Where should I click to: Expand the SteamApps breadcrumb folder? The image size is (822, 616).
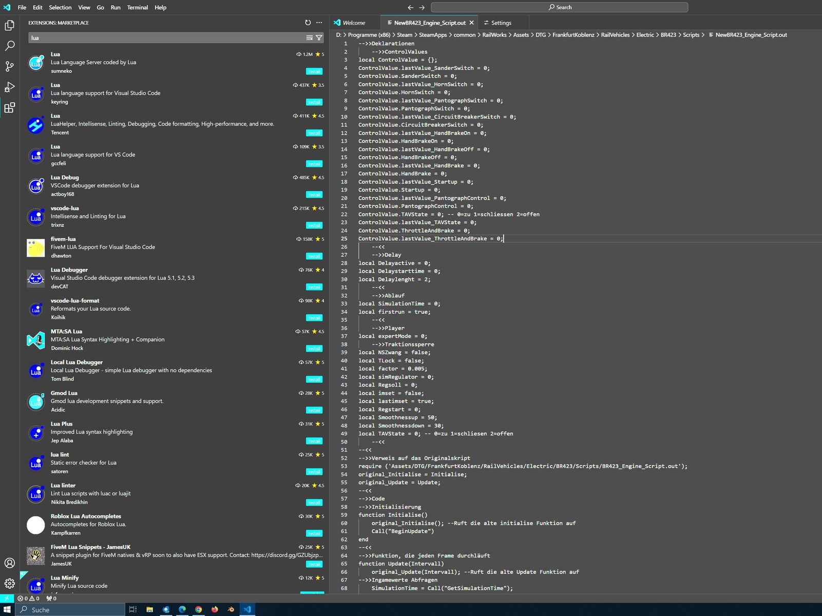click(x=433, y=35)
